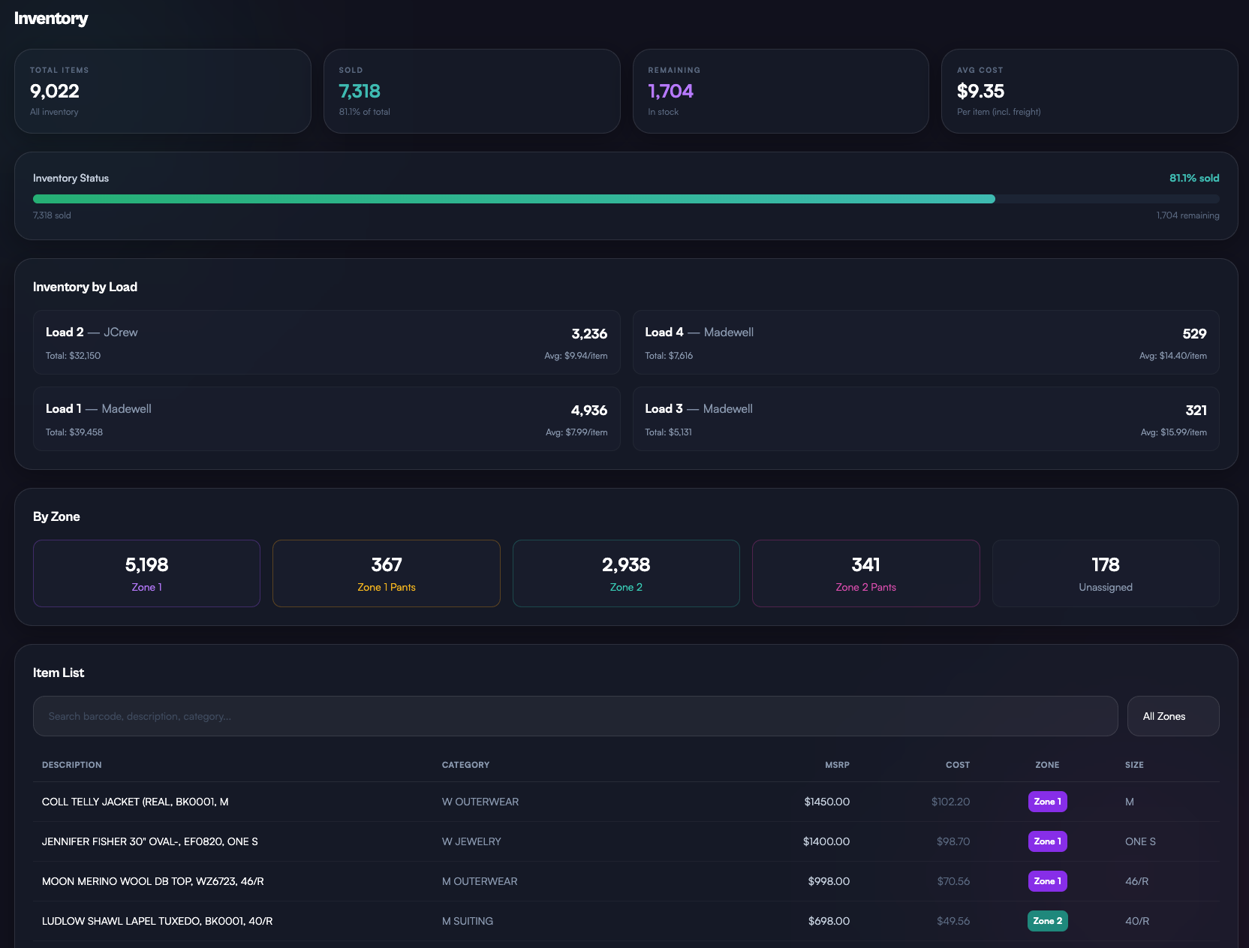This screenshot has height=948, width=1249.
Task: Click the Load 2 JCrew card
Action: pyautogui.click(x=327, y=342)
